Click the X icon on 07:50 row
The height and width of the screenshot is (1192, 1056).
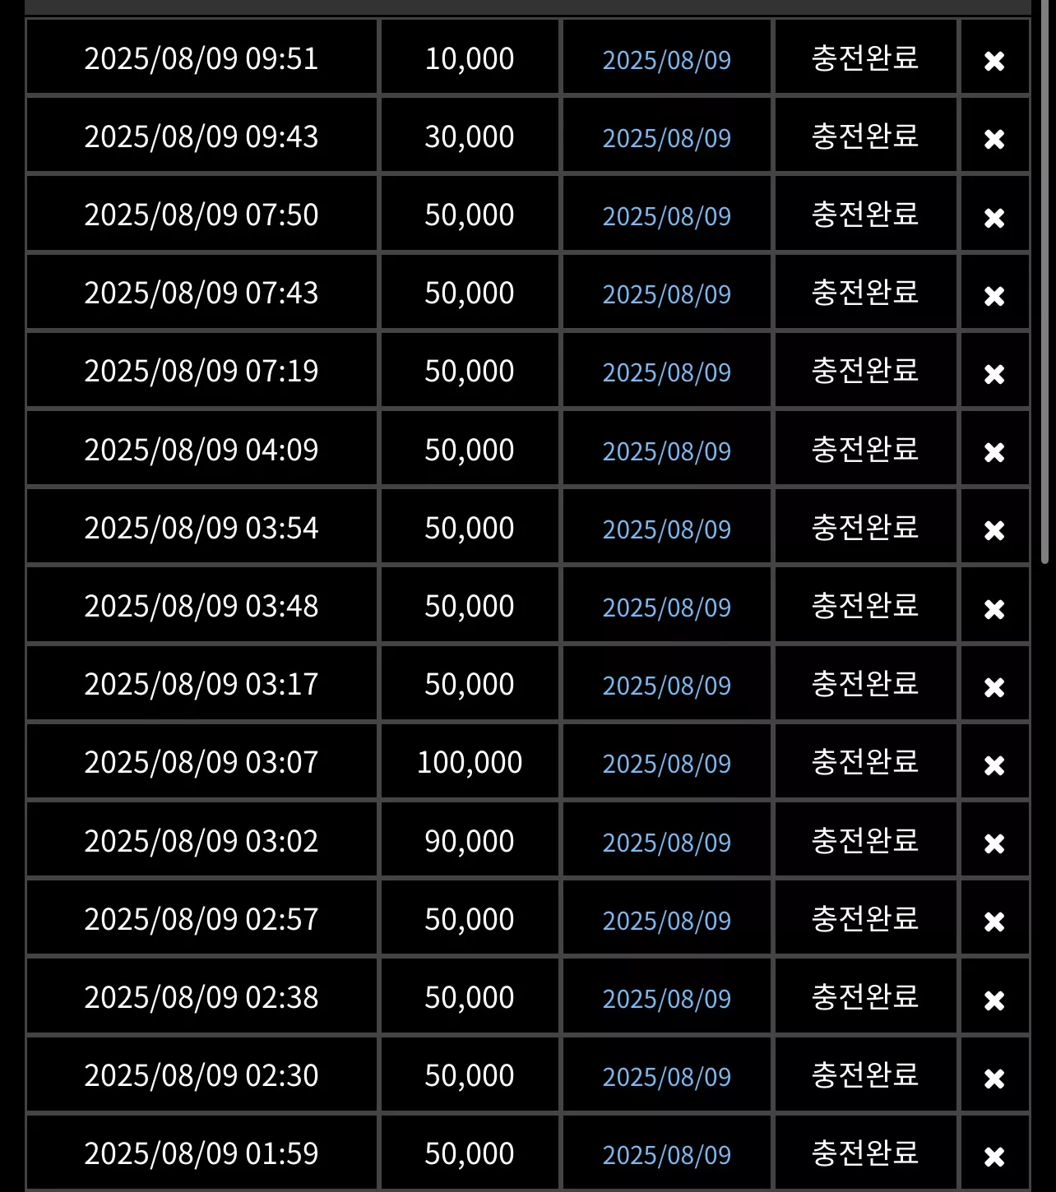pos(994,218)
